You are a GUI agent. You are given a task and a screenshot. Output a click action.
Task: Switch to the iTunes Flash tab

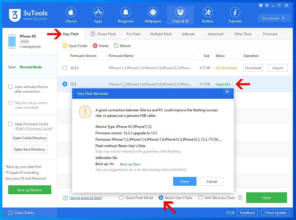[x=103, y=34]
